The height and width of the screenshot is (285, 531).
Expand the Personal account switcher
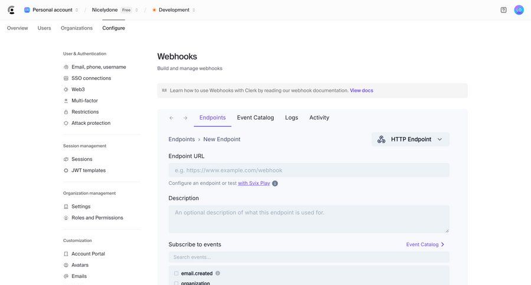click(77, 10)
